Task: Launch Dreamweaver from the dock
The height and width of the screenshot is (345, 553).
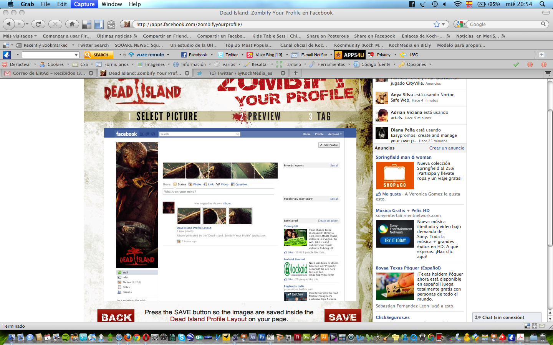Action: pos(306,337)
